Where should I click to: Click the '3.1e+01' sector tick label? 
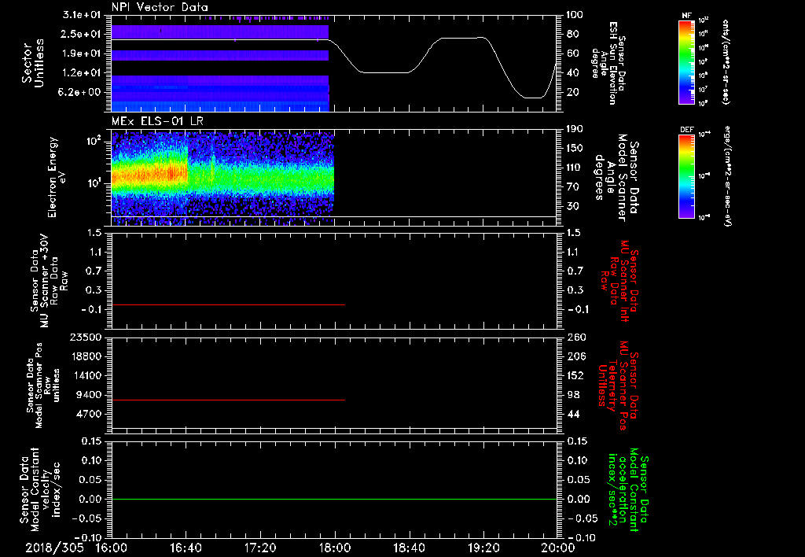pos(82,15)
